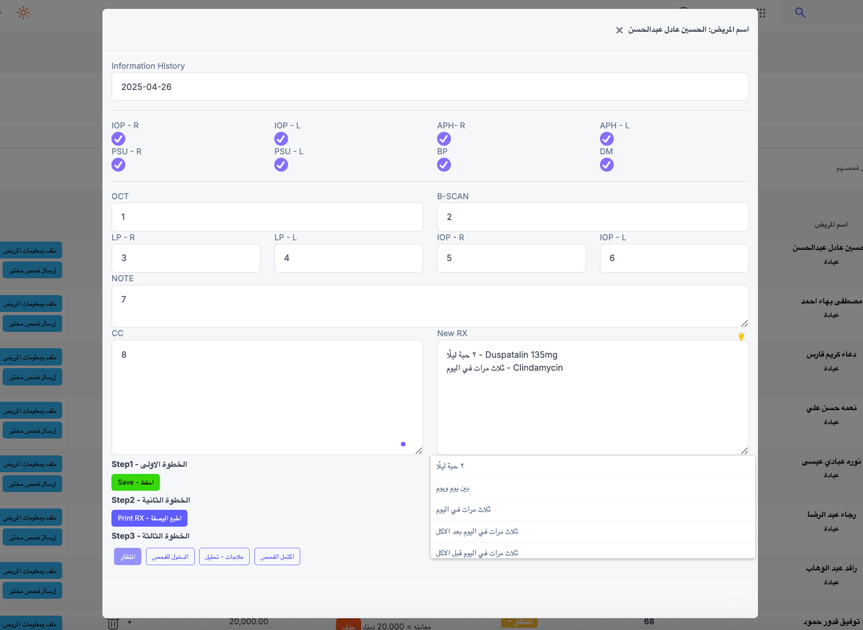
Task: Toggle the sun theme icon
Action: (23, 12)
